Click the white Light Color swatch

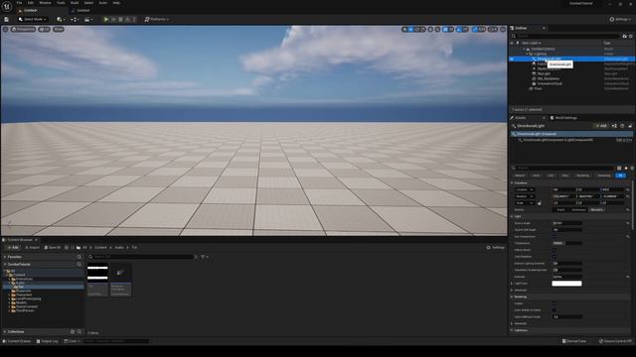coord(566,284)
